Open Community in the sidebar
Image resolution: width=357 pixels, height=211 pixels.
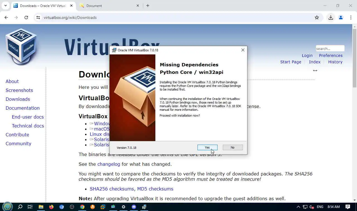tap(18, 144)
